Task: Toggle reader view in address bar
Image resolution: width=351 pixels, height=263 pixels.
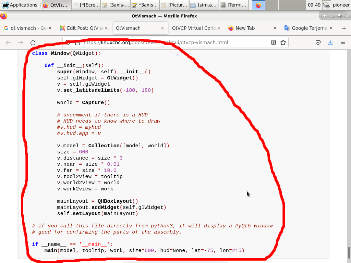Action: (273, 42)
